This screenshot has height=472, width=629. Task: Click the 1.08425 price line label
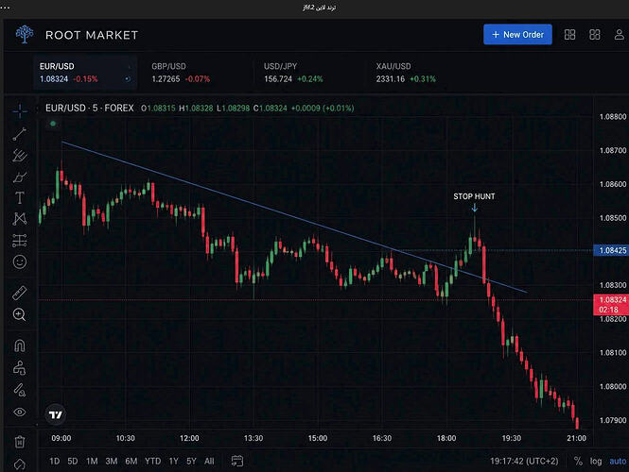tap(611, 250)
